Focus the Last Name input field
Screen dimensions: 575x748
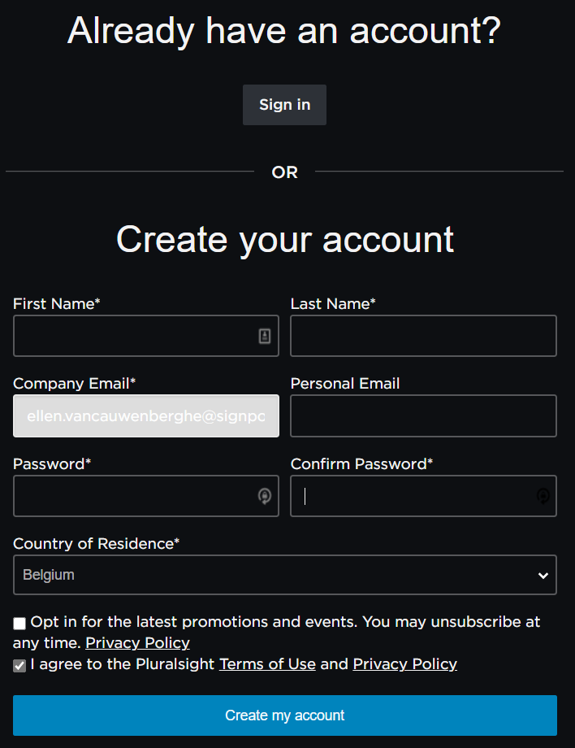pos(423,336)
